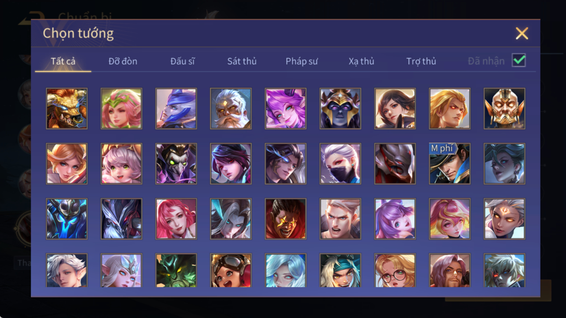
Task: Choose the white-bearded old man hero
Action: [x=231, y=109]
